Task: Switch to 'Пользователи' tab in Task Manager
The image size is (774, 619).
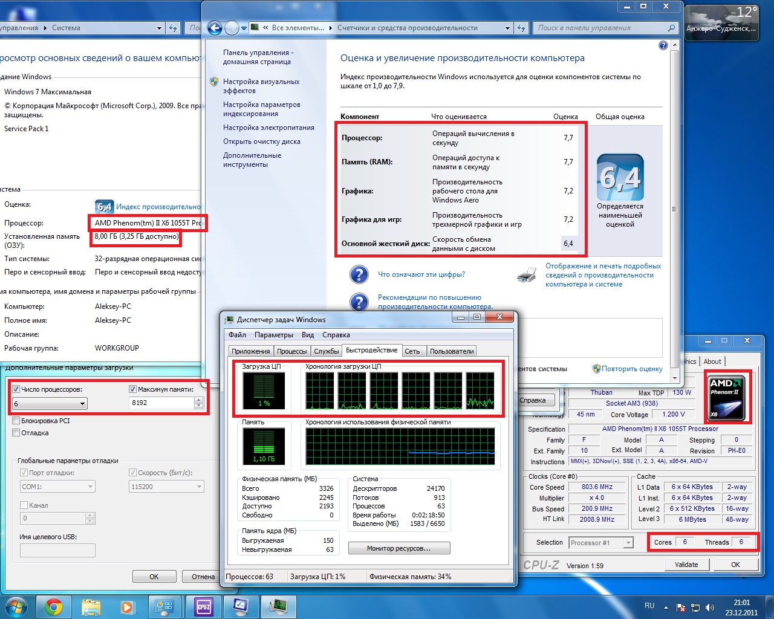Action: 452,351
